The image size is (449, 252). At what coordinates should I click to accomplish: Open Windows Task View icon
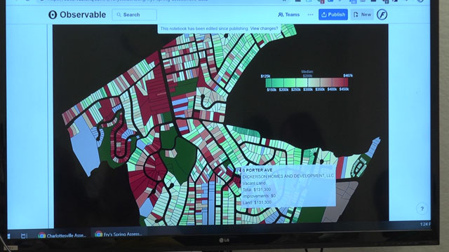point(24,236)
